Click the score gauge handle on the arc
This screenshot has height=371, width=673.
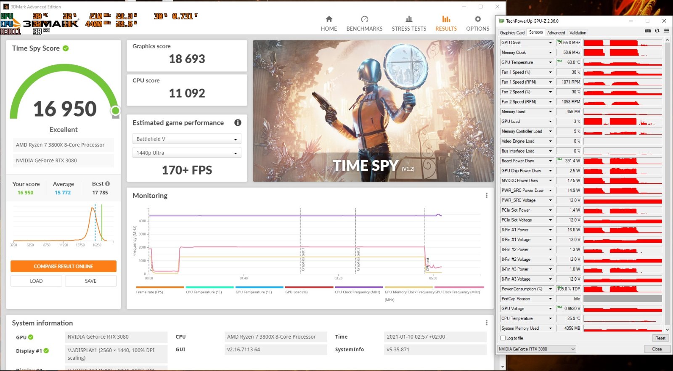115,111
